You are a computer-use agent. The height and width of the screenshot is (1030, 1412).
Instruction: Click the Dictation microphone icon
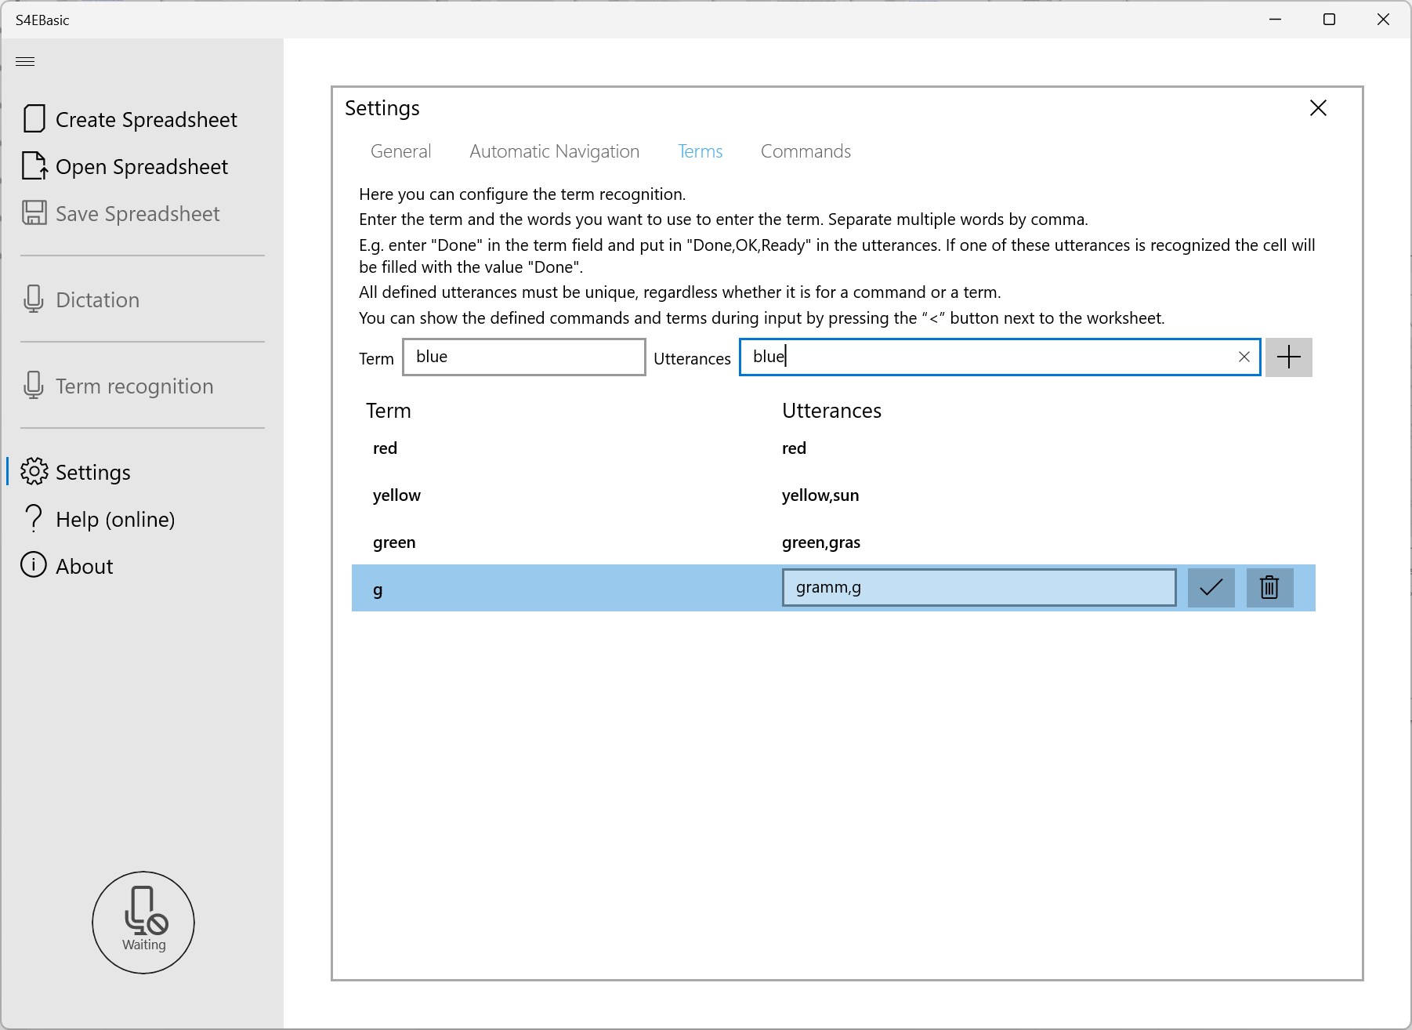click(x=34, y=299)
